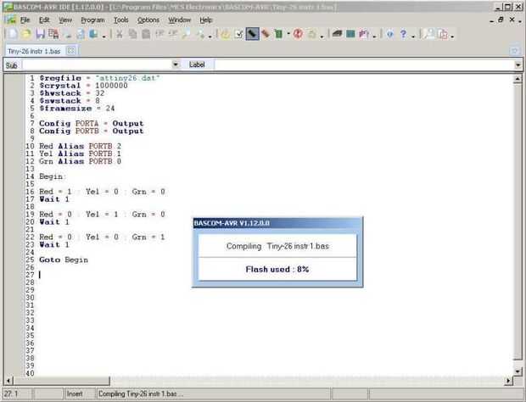
Task: Open the View menu
Action: coord(65,20)
